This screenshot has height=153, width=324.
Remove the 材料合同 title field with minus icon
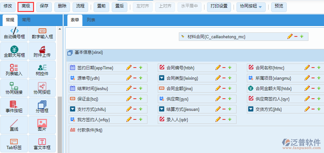pos(296,36)
